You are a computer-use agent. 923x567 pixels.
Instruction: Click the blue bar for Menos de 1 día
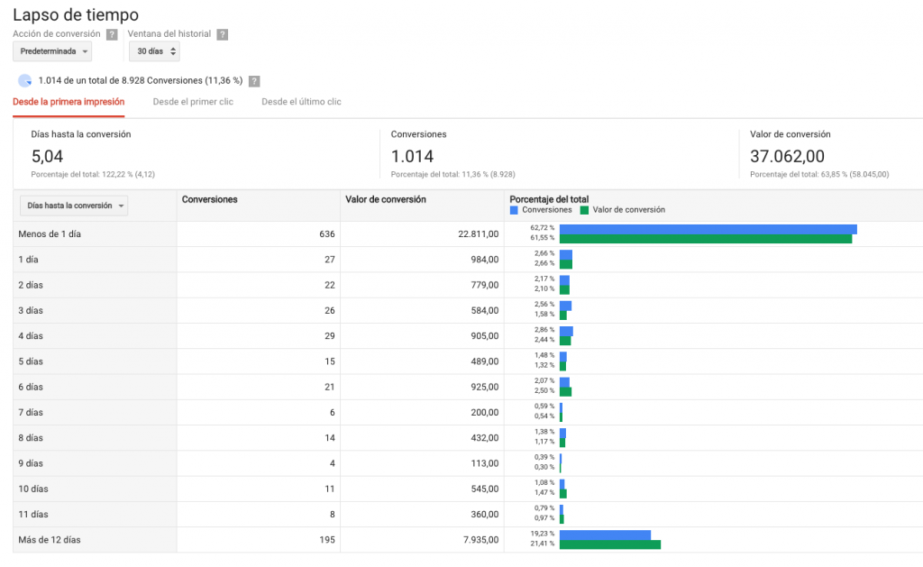click(708, 230)
